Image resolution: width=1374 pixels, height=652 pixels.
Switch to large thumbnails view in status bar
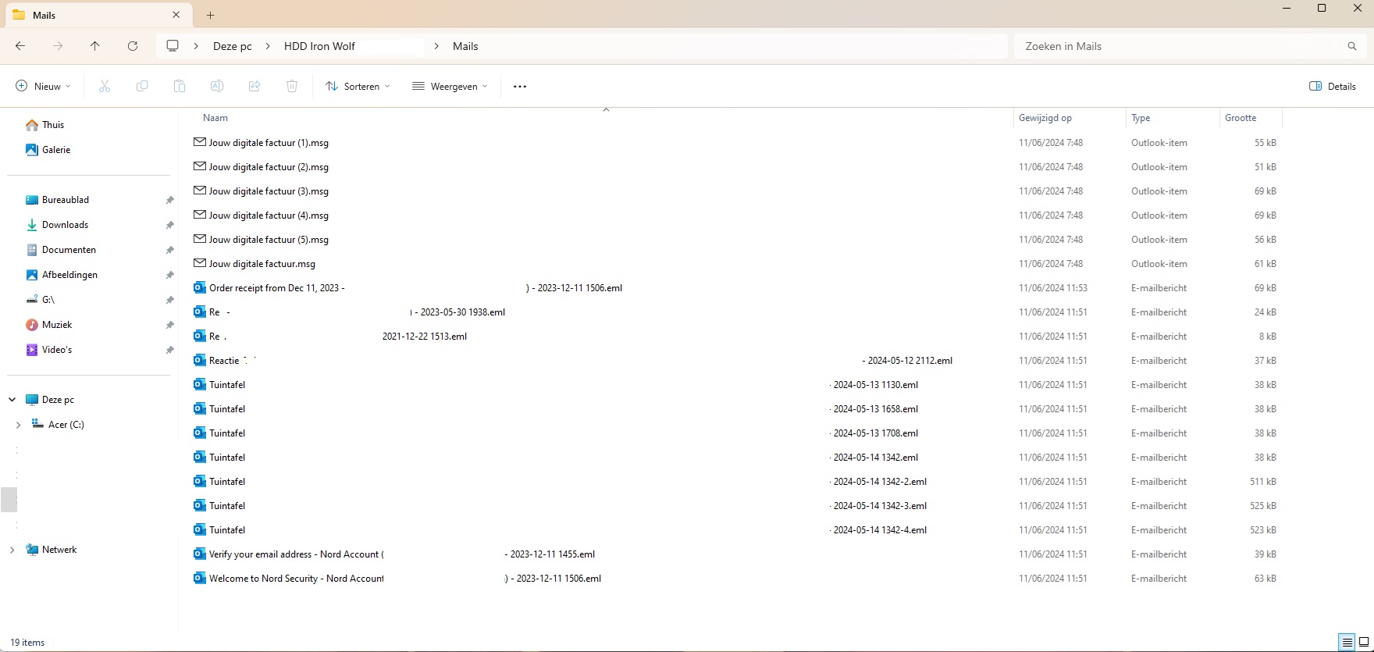point(1364,643)
